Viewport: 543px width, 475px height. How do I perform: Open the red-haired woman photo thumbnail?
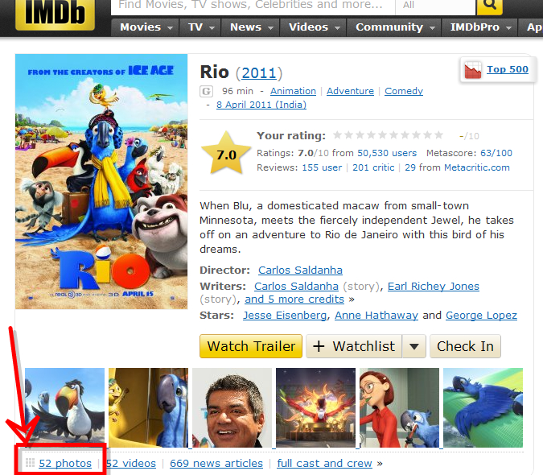[x=399, y=407]
